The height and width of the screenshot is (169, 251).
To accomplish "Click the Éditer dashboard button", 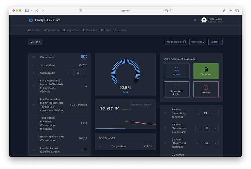I will pos(215,42).
